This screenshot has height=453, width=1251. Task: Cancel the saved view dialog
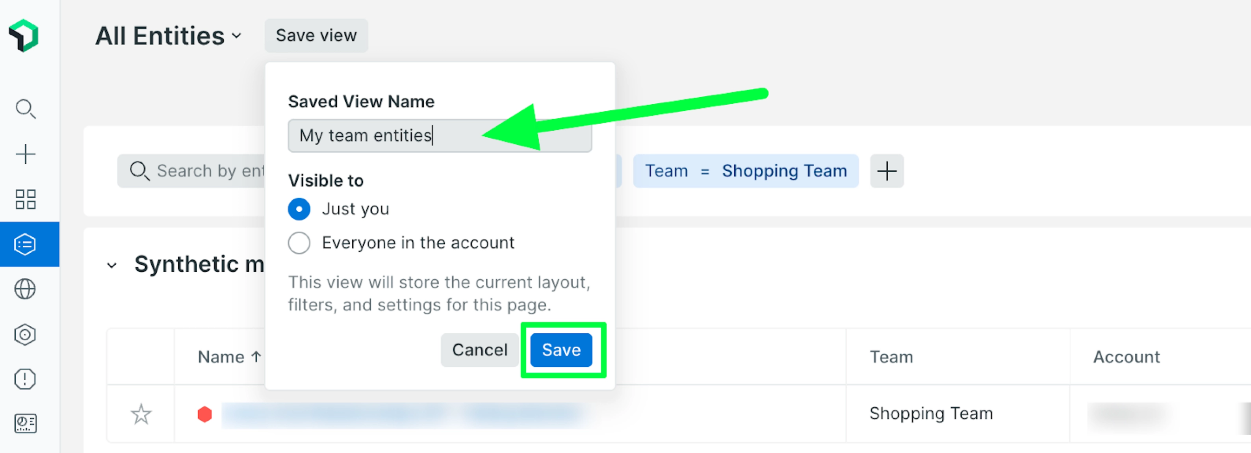[x=479, y=350]
